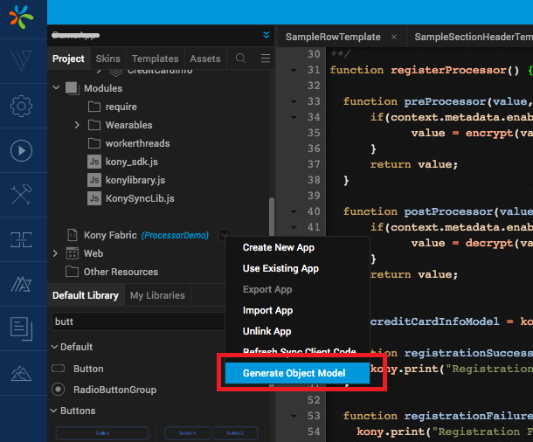Viewport: 533px width, 442px height.
Task: Click the two-button style thumbnail
Action: click(211, 433)
